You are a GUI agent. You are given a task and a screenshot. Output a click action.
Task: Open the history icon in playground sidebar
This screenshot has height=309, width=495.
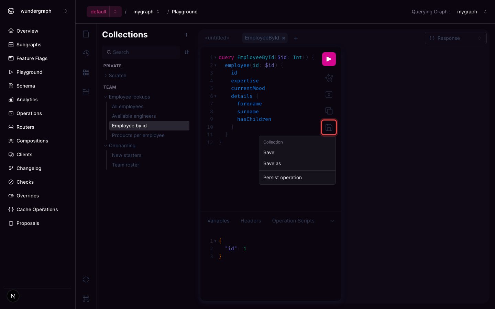tap(86, 53)
